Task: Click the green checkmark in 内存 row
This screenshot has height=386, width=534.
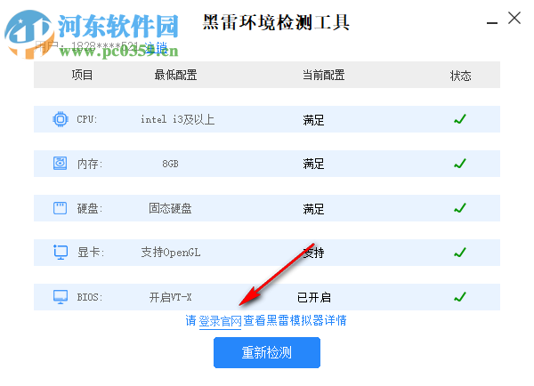Action: click(460, 164)
